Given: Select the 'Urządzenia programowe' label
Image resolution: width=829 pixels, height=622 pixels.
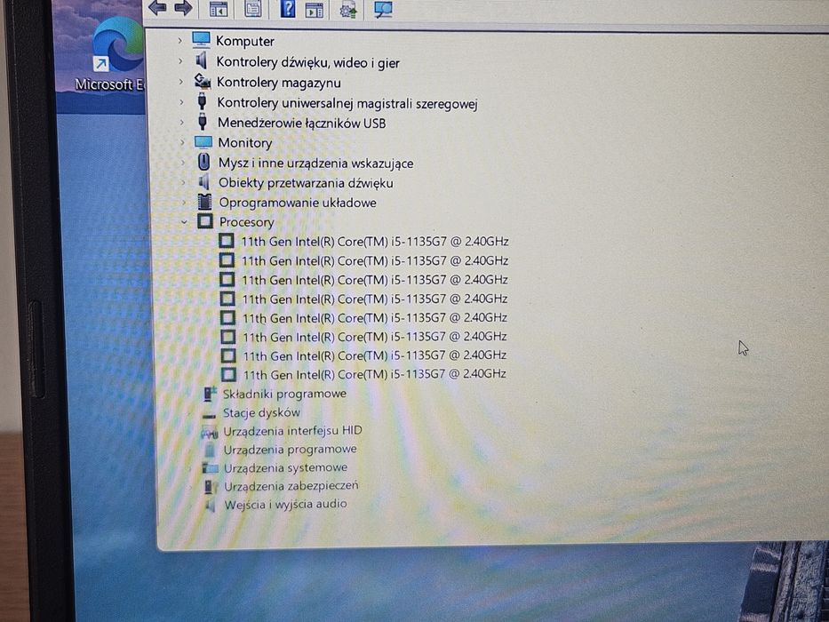Looking at the screenshot, I should pos(290,449).
